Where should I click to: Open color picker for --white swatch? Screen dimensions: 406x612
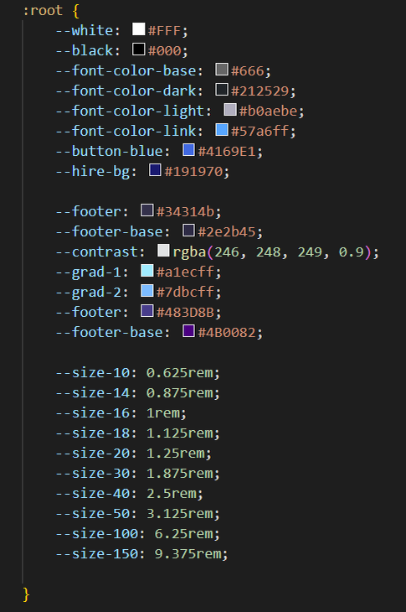pos(139,29)
